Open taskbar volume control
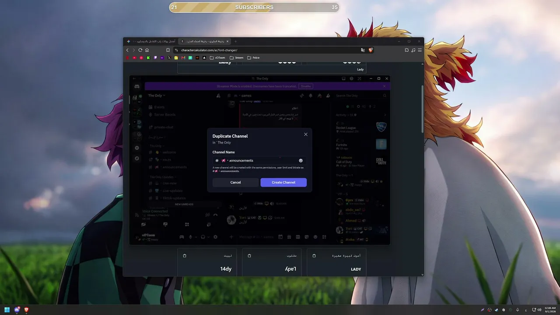This screenshot has height=315, width=560. pos(539,310)
